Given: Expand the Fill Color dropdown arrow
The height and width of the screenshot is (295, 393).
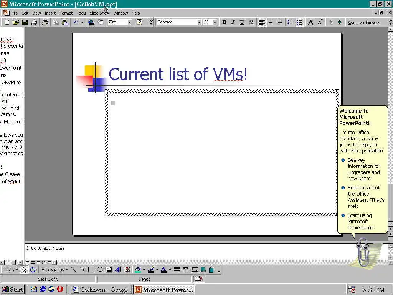Looking at the screenshot, I should tap(144, 270).
